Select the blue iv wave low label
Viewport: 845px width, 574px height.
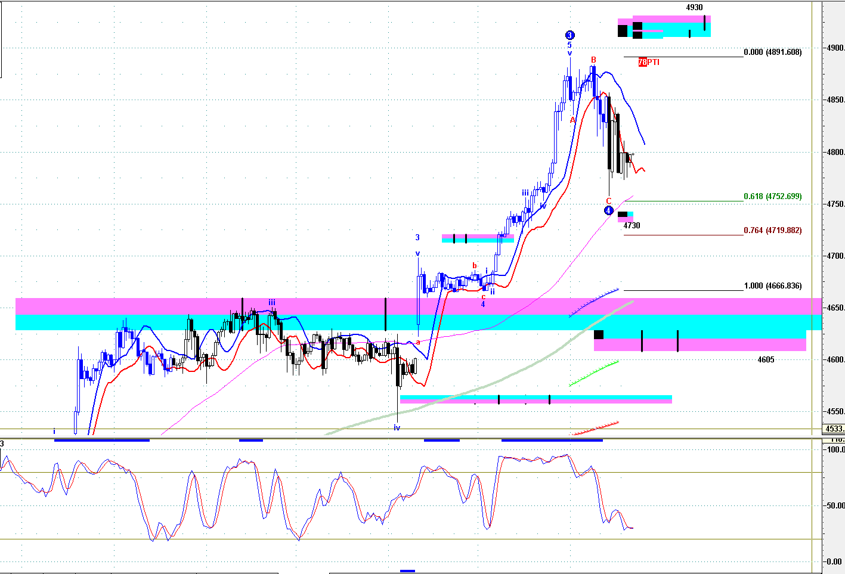397,427
